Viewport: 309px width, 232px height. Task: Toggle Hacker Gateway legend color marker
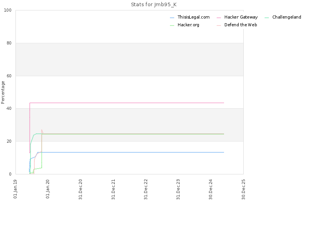pos(219,18)
